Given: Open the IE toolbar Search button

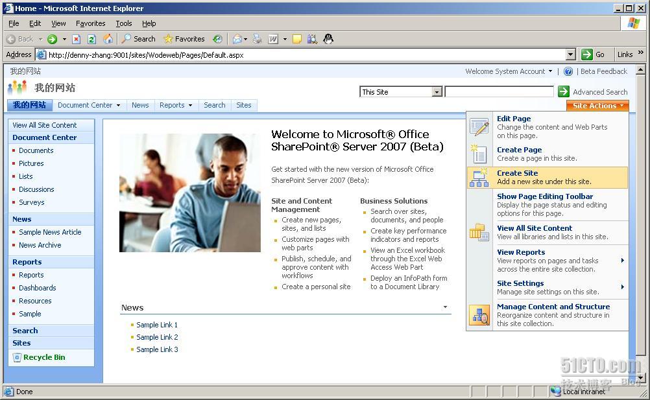Looking at the screenshot, I should [x=139, y=39].
